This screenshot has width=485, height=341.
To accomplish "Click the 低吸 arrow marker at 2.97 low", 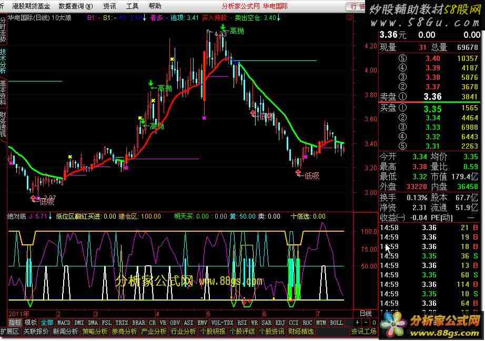I will coord(34,199).
